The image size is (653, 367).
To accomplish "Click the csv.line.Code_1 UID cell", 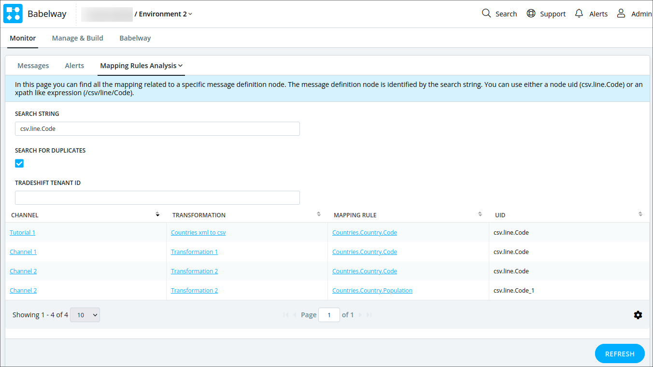I will (x=514, y=290).
